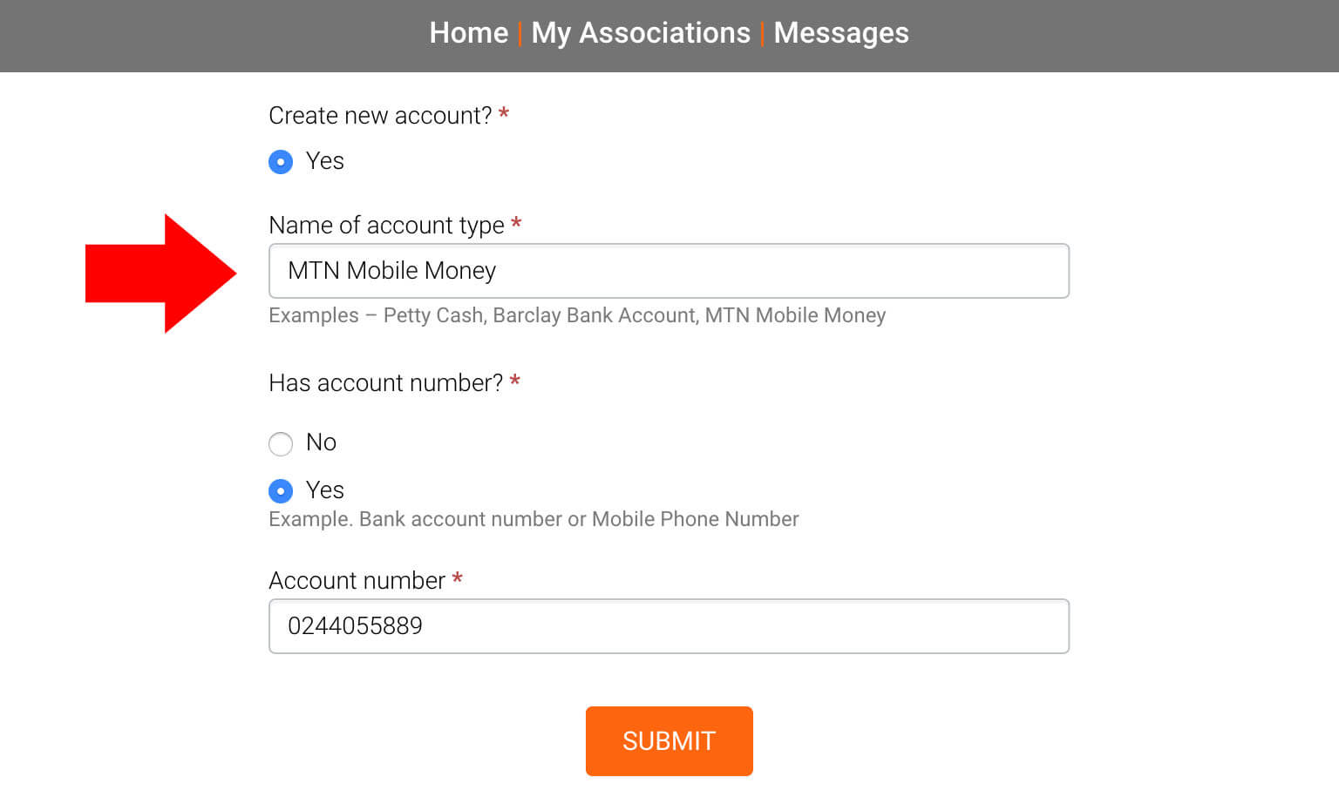1339x790 pixels.
Task: Click the Name of account type field
Action: (x=669, y=271)
